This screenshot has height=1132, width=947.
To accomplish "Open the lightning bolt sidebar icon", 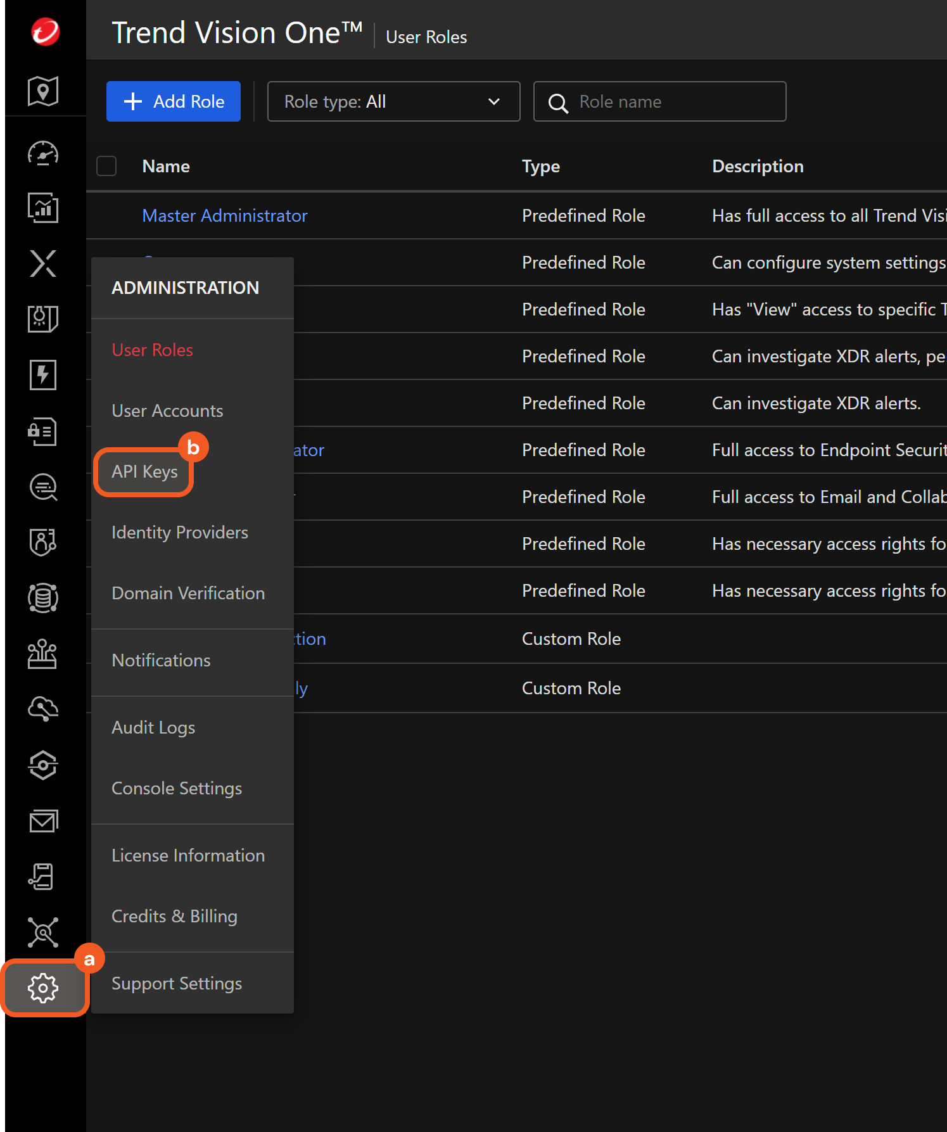I will click(x=43, y=375).
